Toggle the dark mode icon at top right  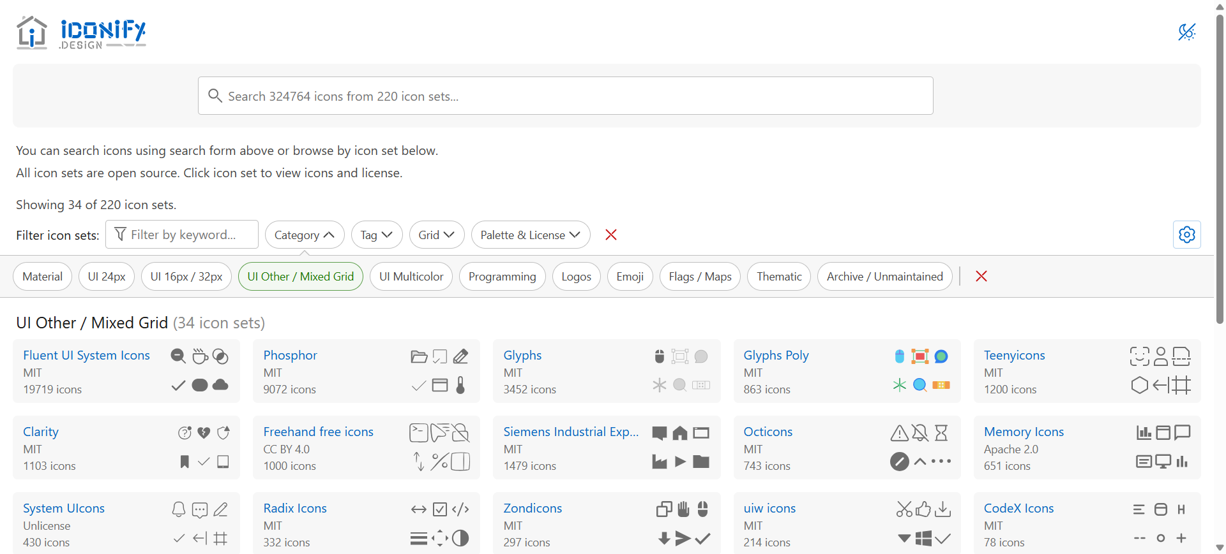click(1186, 32)
